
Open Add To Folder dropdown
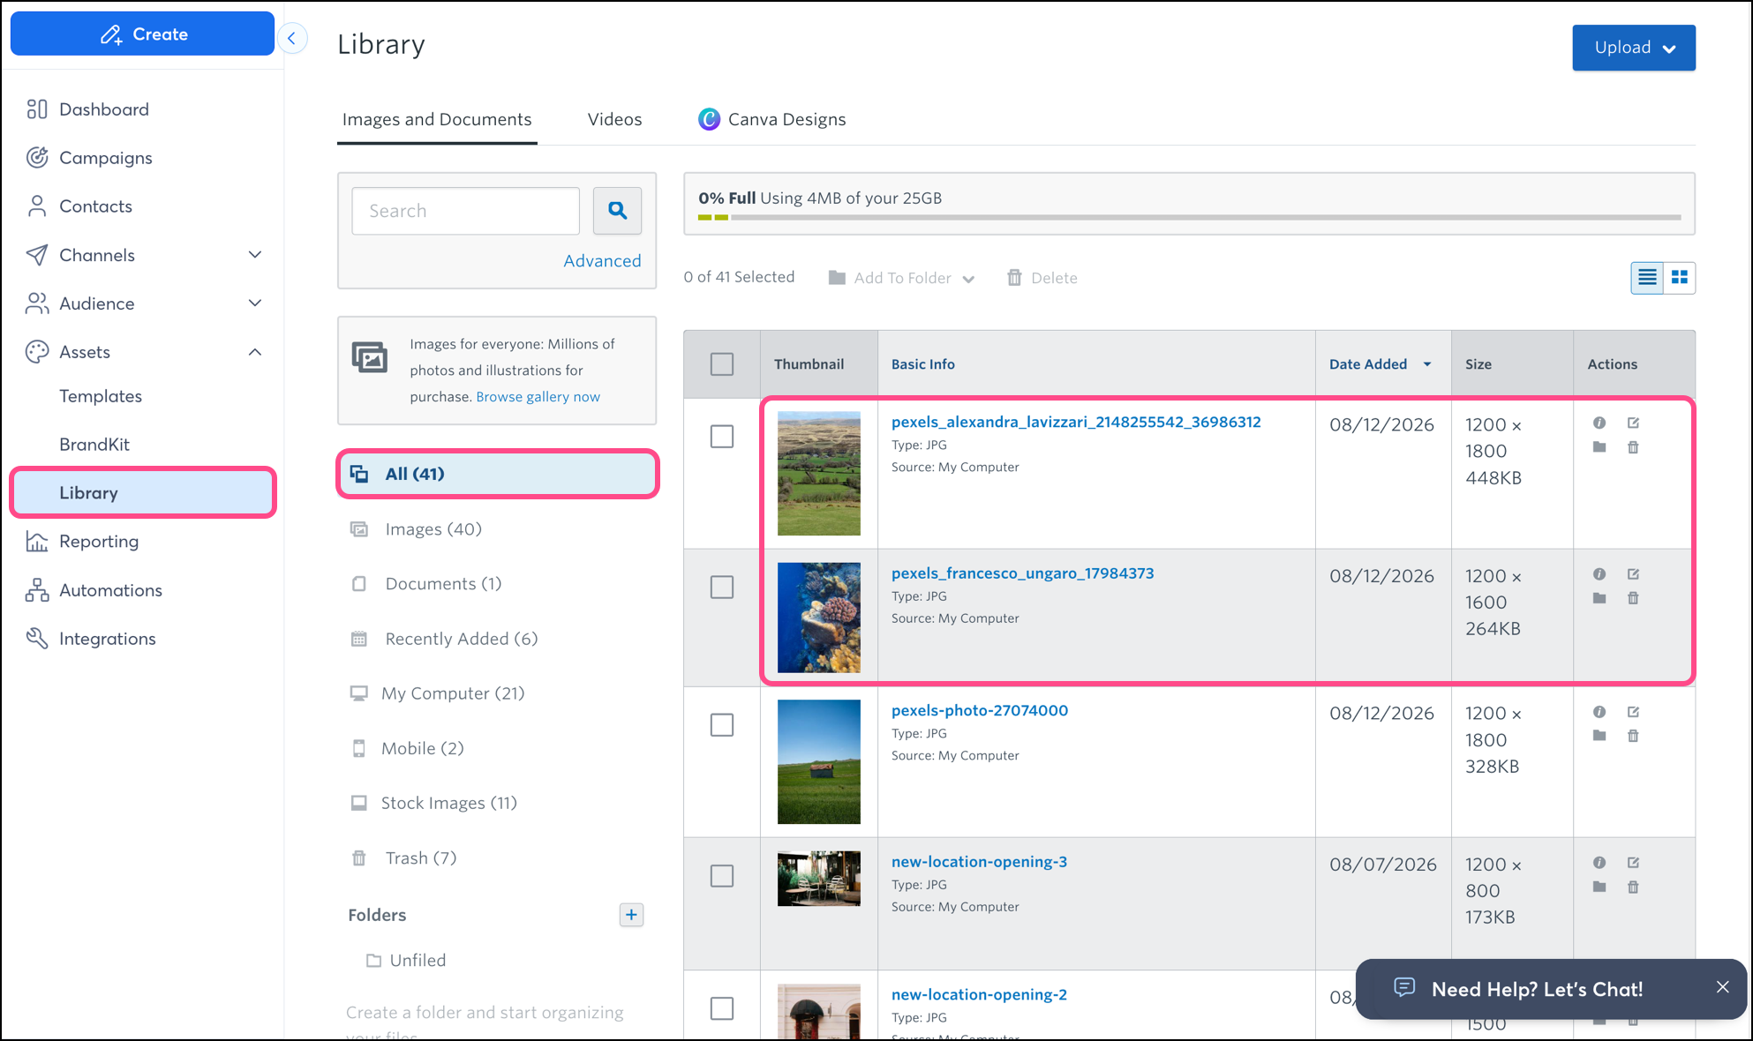(x=901, y=278)
